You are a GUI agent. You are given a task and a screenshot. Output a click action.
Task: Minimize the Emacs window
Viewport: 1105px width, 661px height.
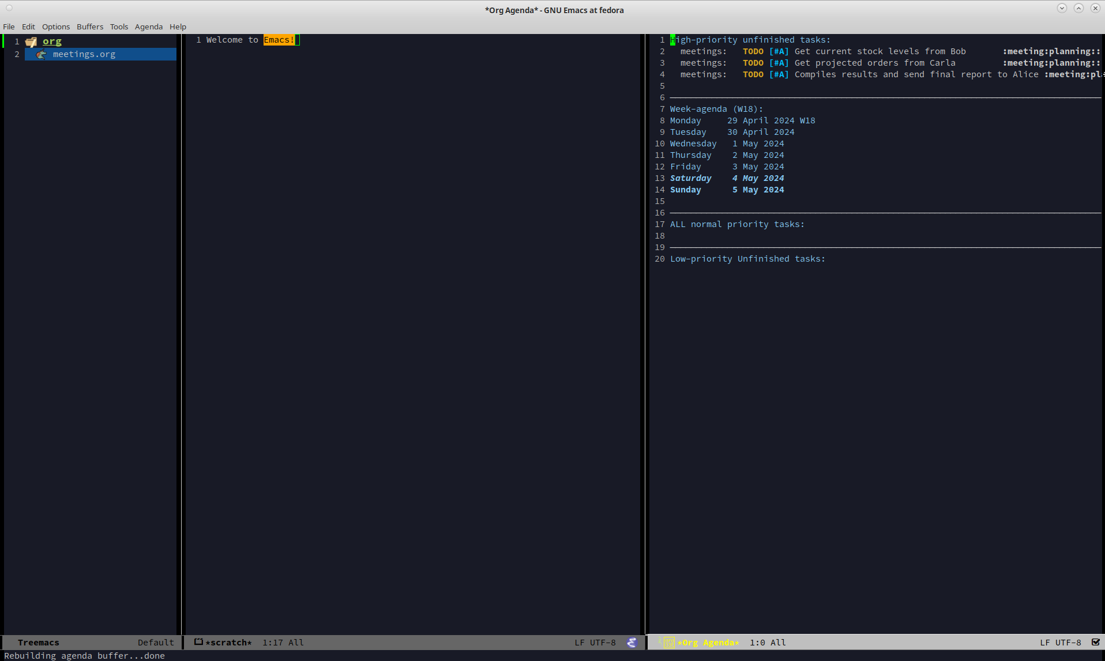tap(1062, 8)
